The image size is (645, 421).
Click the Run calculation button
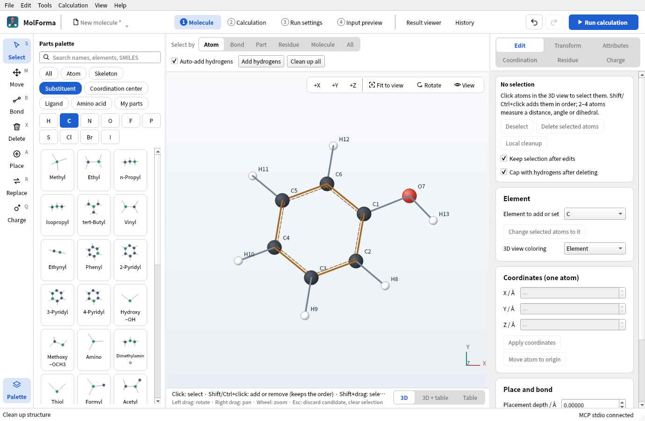(603, 22)
